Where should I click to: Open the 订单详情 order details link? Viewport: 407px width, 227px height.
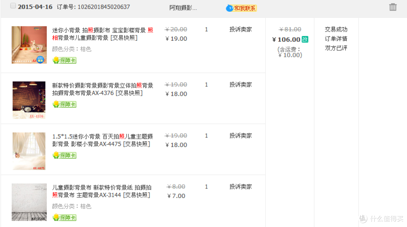[x=336, y=39]
